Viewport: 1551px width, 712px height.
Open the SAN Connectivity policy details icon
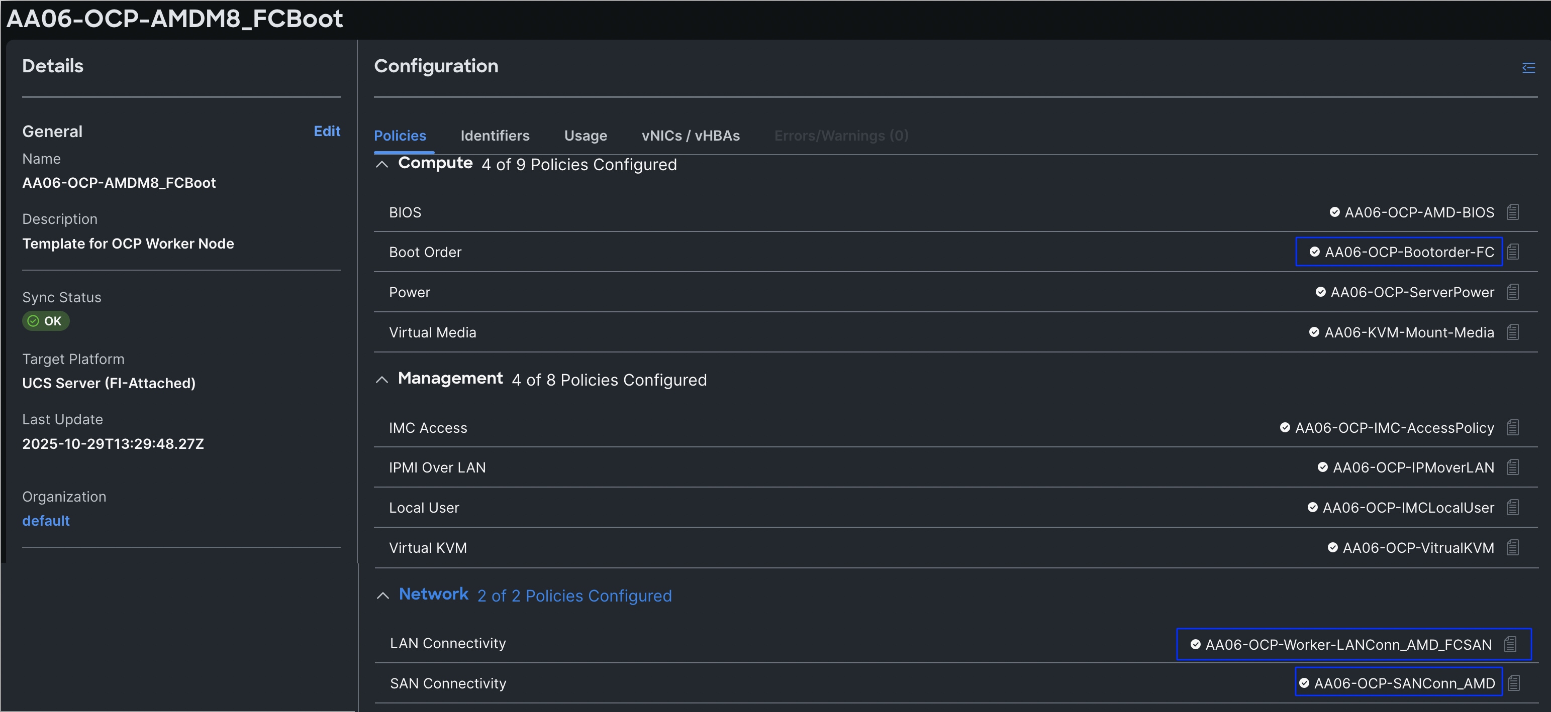point(1514,683)
